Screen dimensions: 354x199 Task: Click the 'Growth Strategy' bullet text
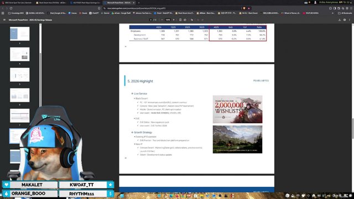143,132
